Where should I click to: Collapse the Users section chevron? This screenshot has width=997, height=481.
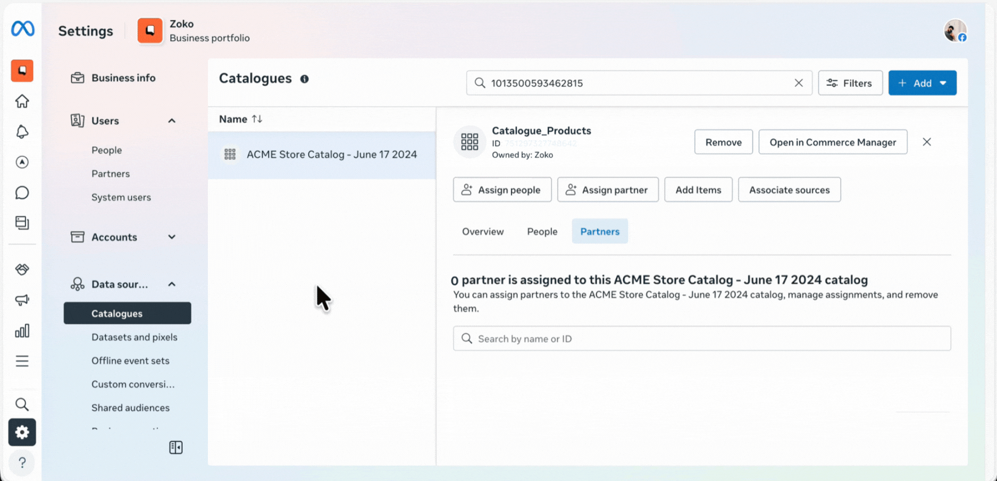172,121
